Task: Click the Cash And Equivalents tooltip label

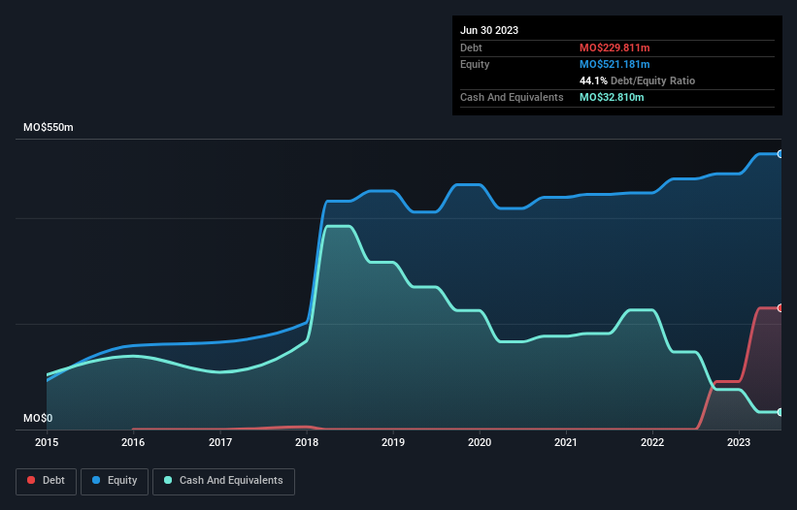Action: click(512, 97)
